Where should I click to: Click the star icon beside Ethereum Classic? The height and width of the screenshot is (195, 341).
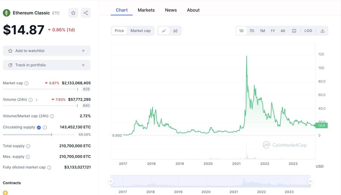pyautogui.click(x=73, y=13)
